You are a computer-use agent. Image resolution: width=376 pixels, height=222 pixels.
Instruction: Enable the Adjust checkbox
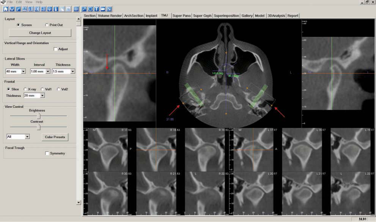click(55, 49)
